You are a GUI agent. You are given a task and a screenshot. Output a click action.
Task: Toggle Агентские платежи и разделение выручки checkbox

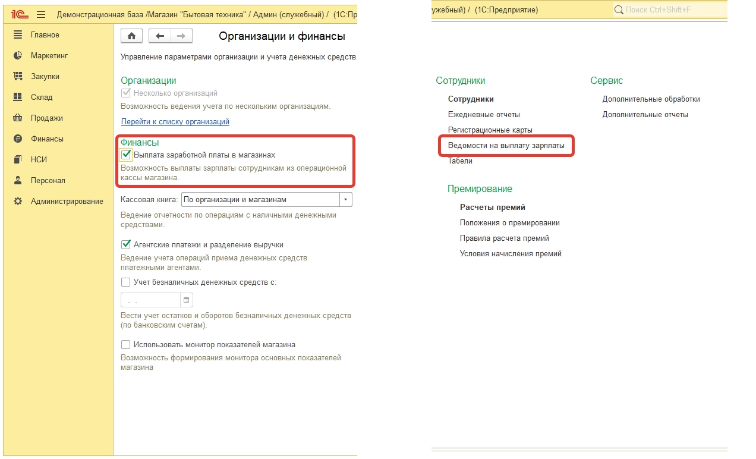coord(125,244)
